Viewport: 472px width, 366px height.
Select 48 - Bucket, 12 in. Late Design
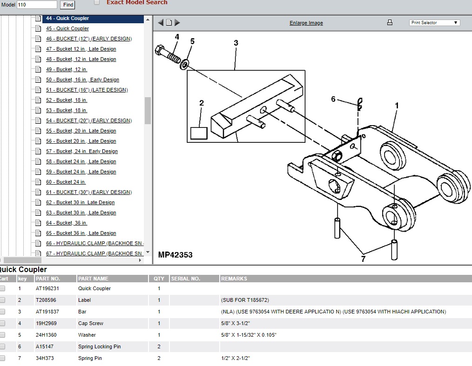tap(81, 59)
